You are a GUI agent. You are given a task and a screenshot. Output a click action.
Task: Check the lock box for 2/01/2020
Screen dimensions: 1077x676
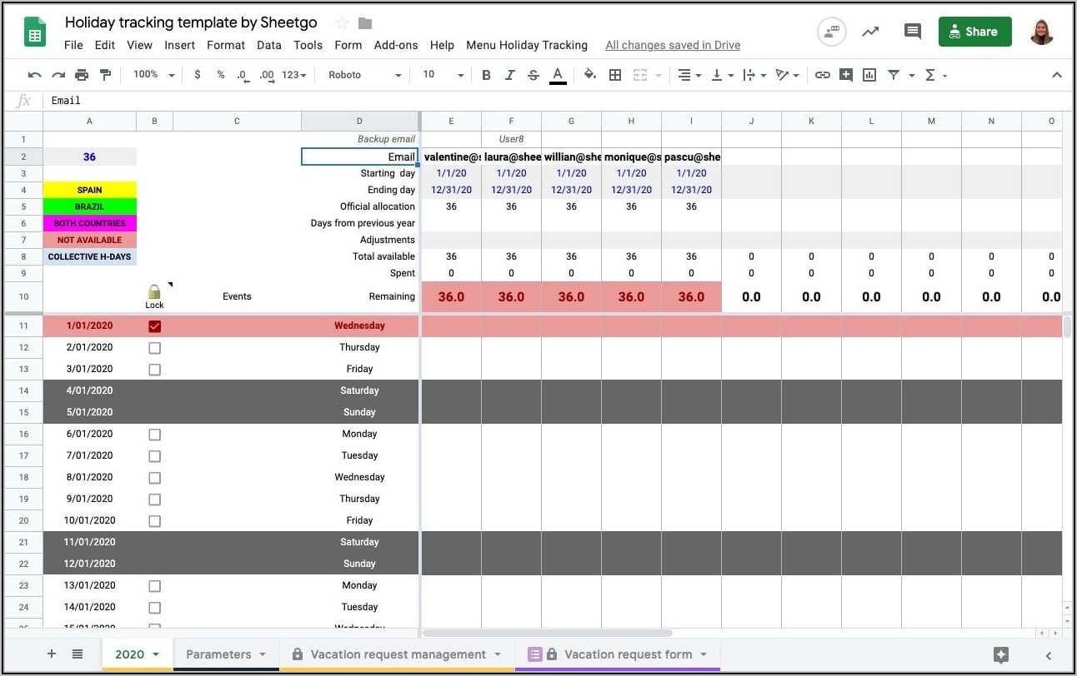(x=154, y=348)
